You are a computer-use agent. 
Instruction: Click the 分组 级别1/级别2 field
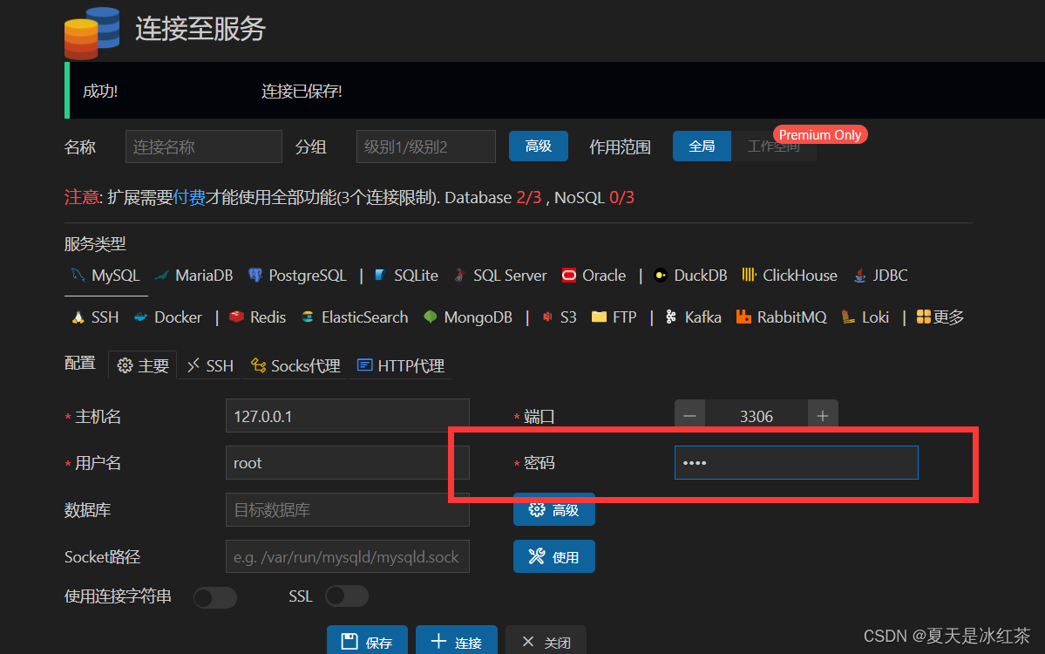tap(426, 146)
